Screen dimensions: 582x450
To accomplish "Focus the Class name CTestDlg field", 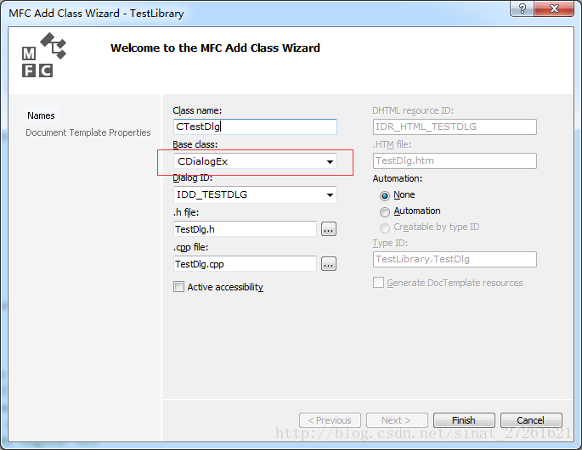I will point(255,127).
